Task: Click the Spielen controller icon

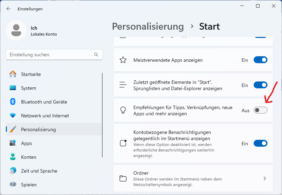Action: [x=13, y=184]
